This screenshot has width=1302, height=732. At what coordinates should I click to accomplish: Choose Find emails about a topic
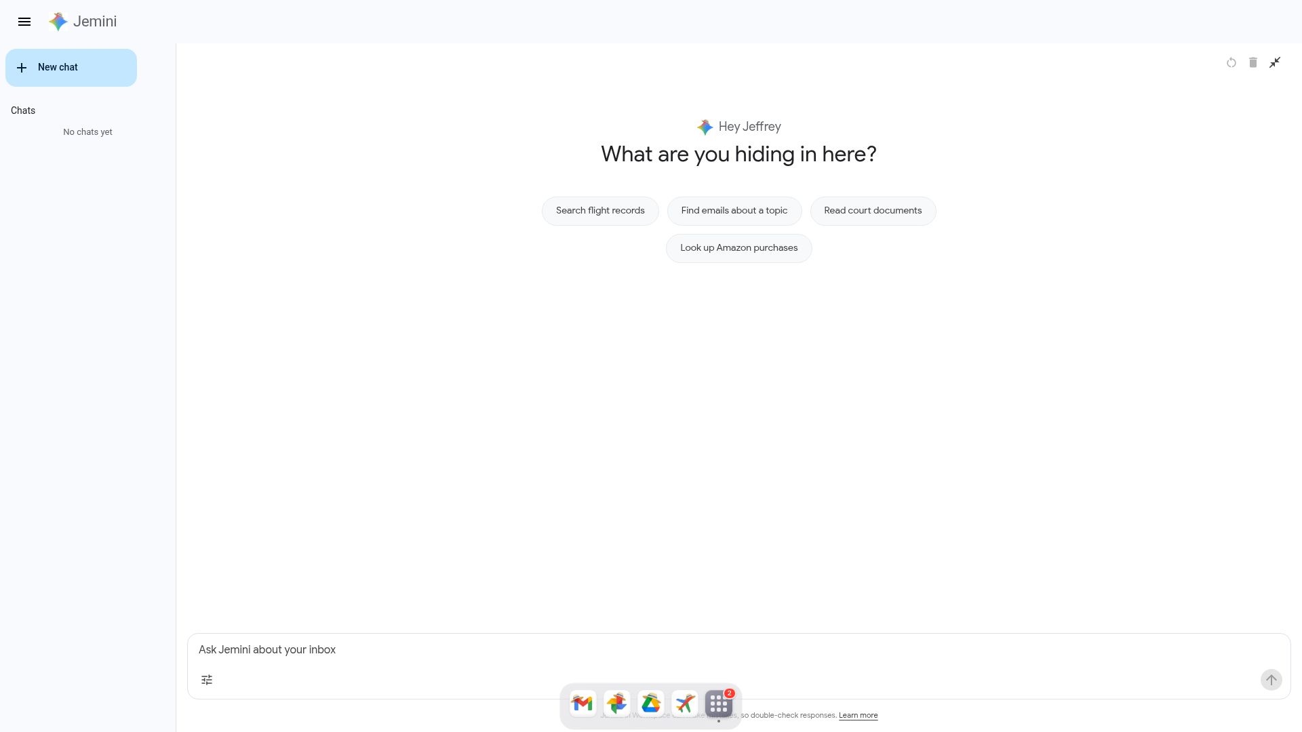(734, 211)
